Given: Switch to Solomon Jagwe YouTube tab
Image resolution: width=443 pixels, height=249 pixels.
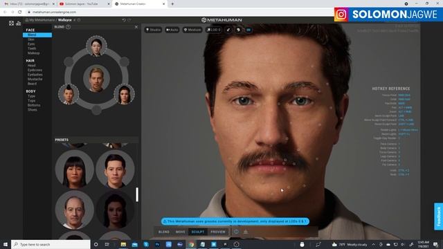Looking at the screenshot, I should [84, 4].
